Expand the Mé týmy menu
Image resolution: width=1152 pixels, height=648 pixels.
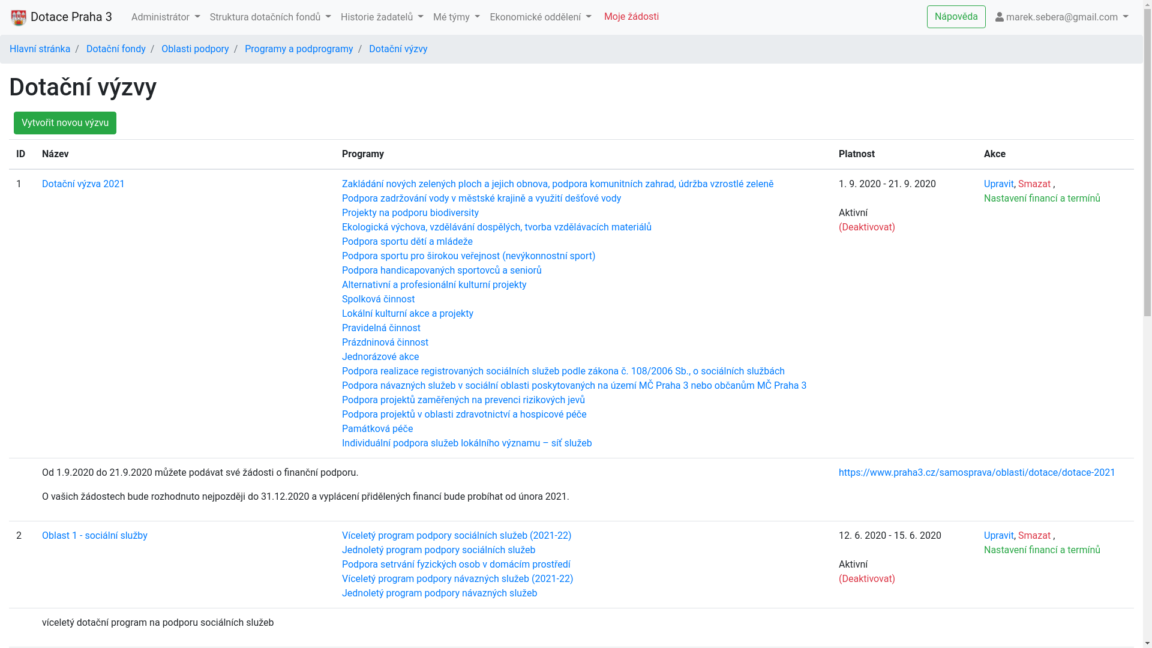click(456, 17)
